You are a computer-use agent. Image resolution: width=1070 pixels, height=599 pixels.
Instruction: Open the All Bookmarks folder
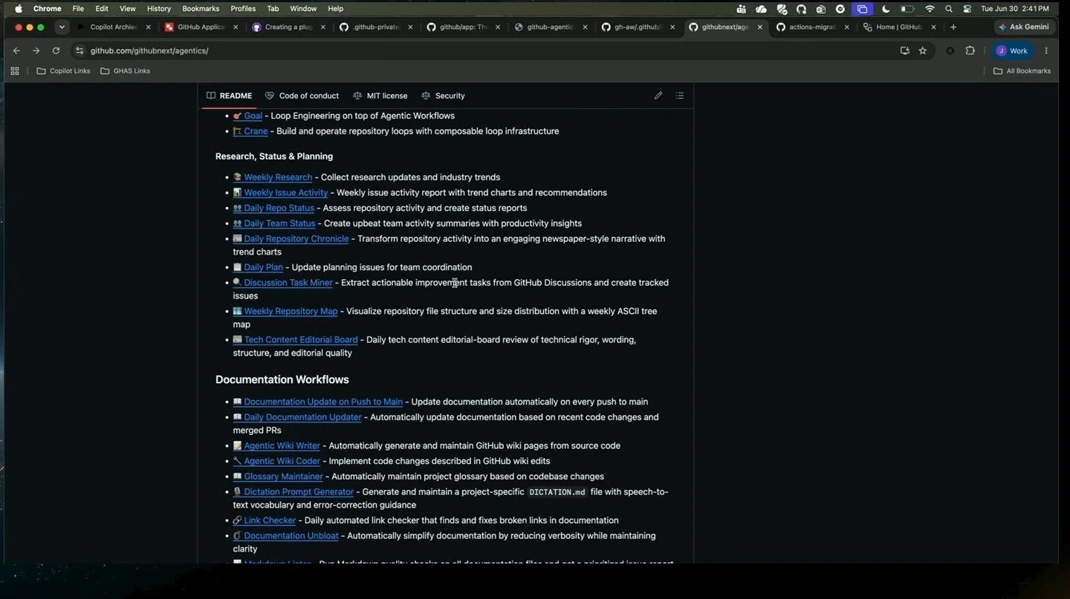tap(1022, 71)
